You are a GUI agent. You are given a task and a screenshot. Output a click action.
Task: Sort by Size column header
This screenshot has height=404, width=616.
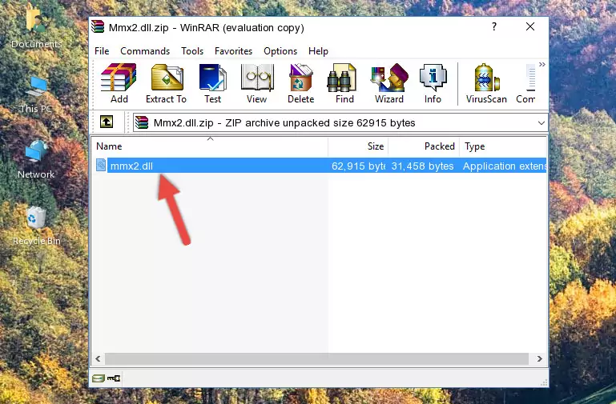coord(358,146)
